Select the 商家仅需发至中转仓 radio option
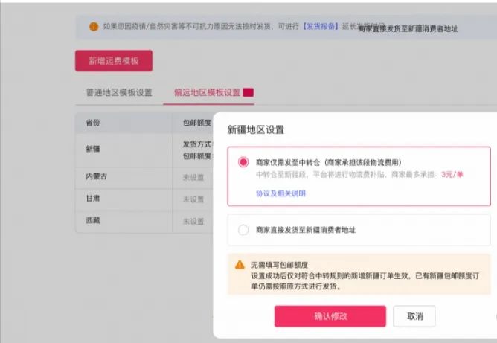The width and height of the screenshot is (497, 343). pos(243,161)
